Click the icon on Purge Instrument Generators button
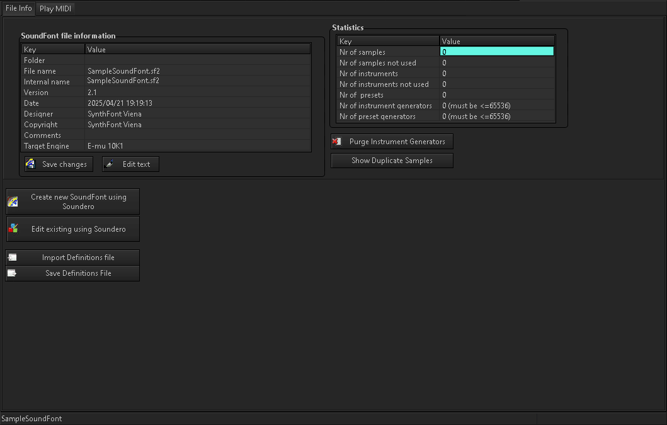 pos(337,142)
